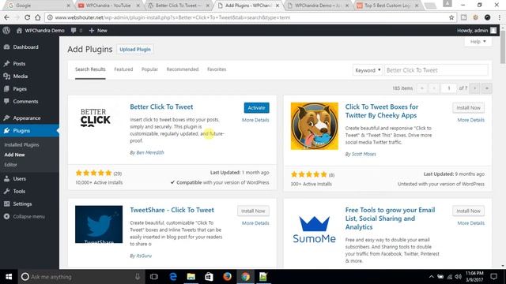This screenshot has width=506, height=284.
Task: Open Windows Start menu
Action: click(x=9, y=277)
